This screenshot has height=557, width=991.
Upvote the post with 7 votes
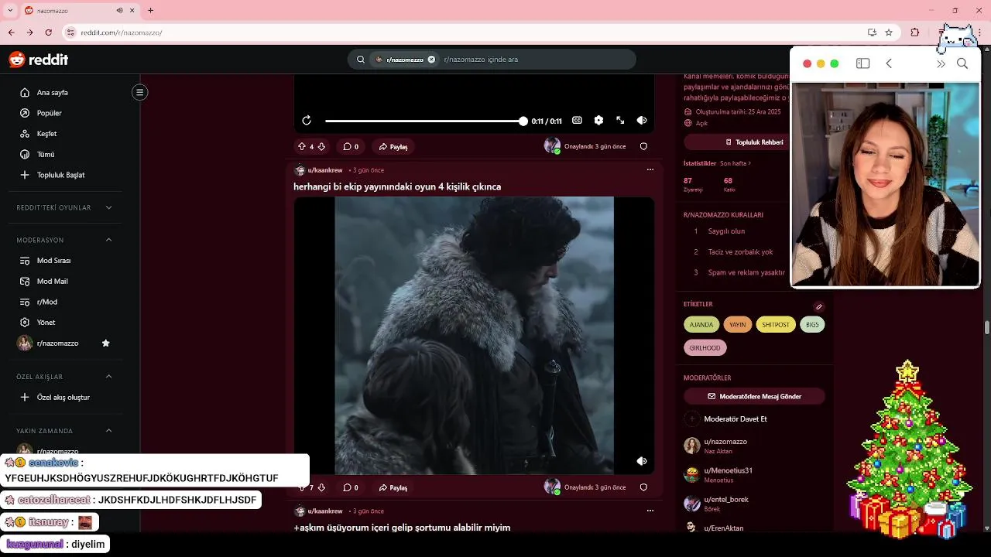point(302,487)
